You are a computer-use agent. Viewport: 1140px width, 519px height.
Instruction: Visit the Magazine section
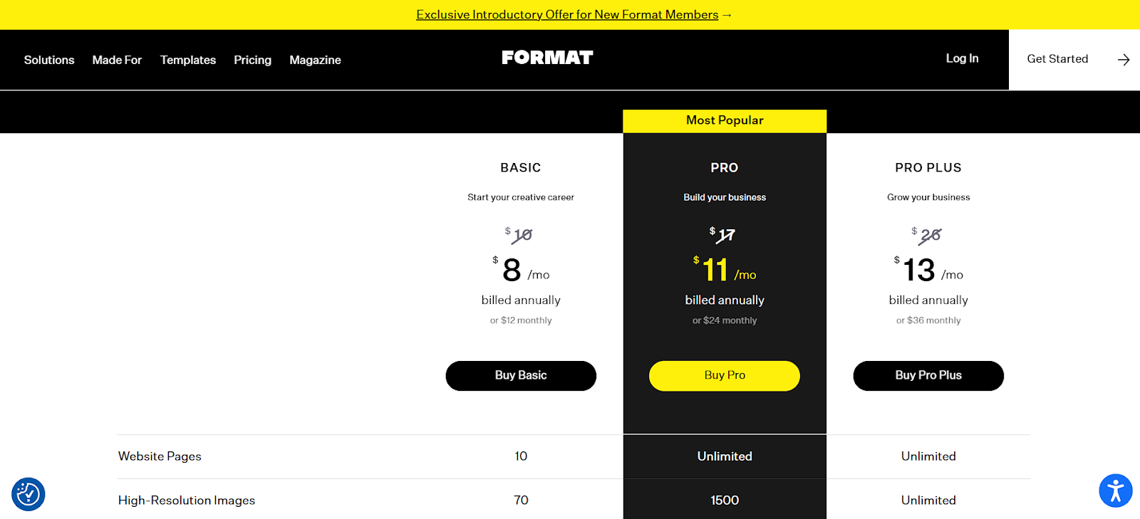(315, 60)
